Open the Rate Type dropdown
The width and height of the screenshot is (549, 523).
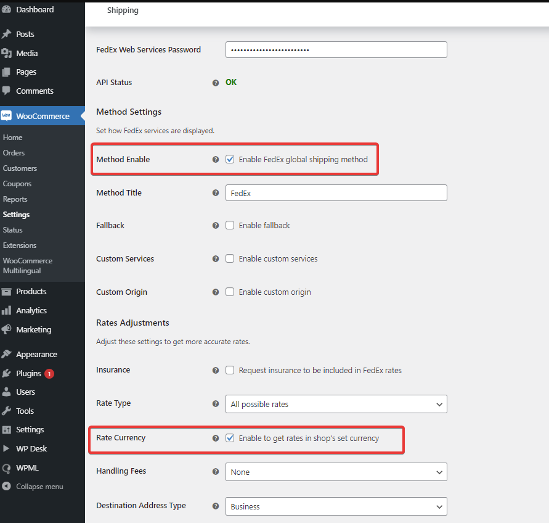click(x=336, y=404)
